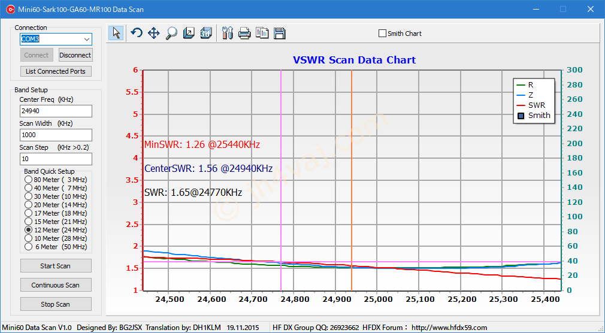
Task: Click the 3D depth adjustment cube icon
Action: [189, 33]
